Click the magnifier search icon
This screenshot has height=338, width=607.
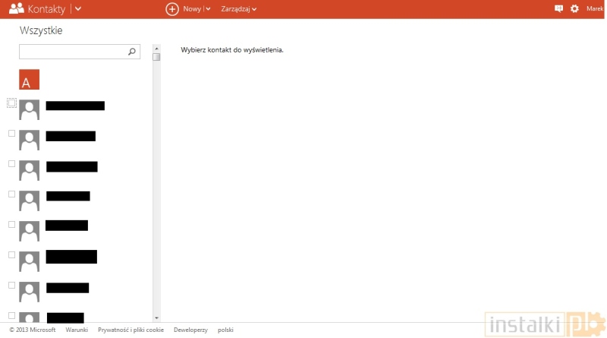(x=132, y=51)
